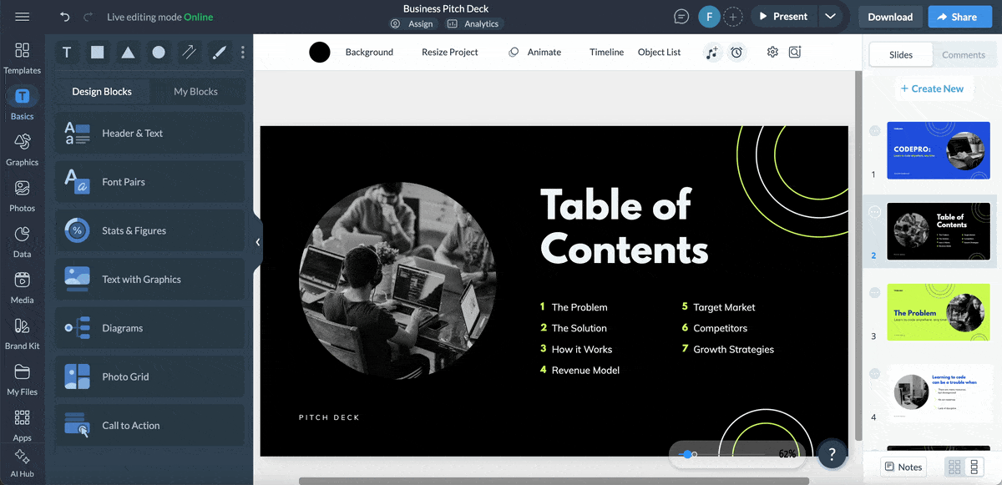Open the canvas settings gear icon

click(772, 52)
